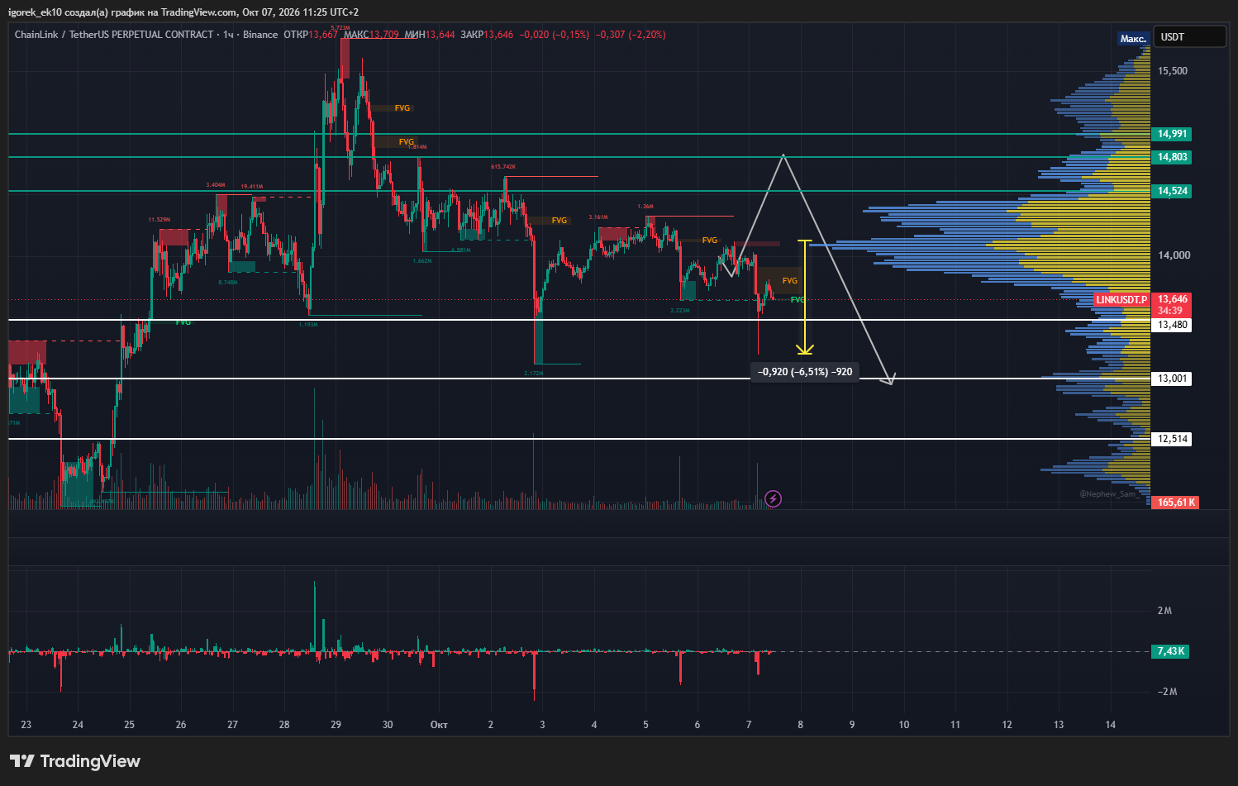
Task: Click the green 7,43K indicator value
Action: [1170, 651]
